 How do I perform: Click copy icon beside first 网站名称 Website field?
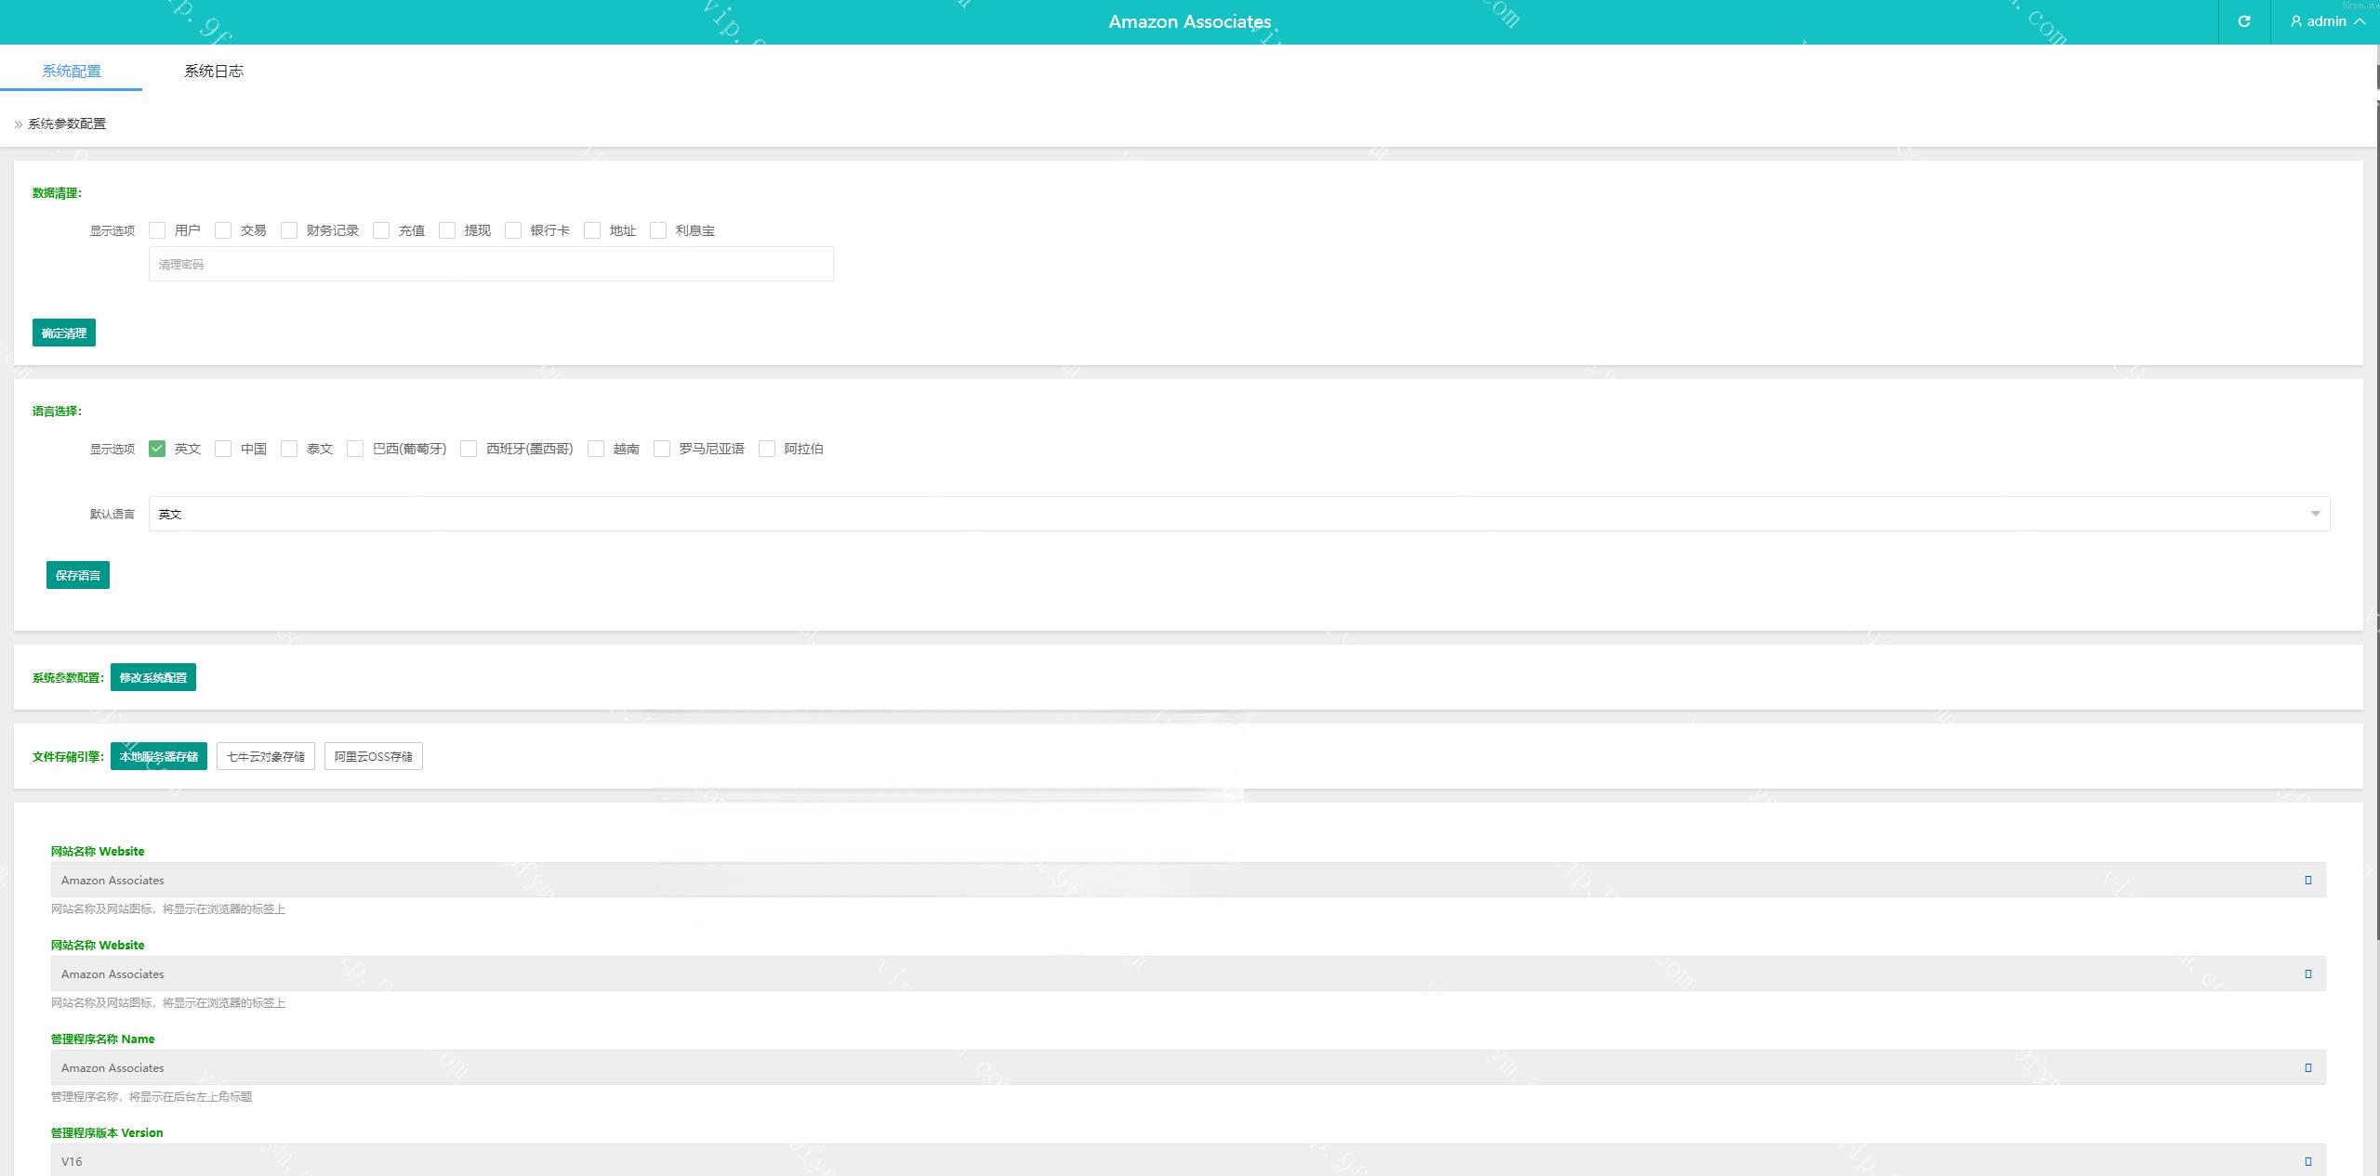coord(2307,880)
